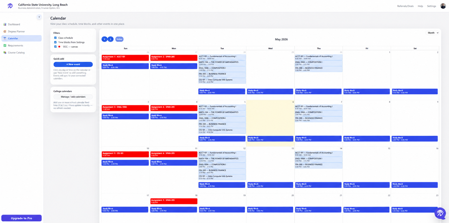Click the Wed column header
This screenshot has height=223, width=449.
click(x=270, y=48)
